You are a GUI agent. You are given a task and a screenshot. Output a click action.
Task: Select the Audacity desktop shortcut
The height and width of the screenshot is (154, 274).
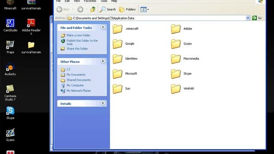10,69
